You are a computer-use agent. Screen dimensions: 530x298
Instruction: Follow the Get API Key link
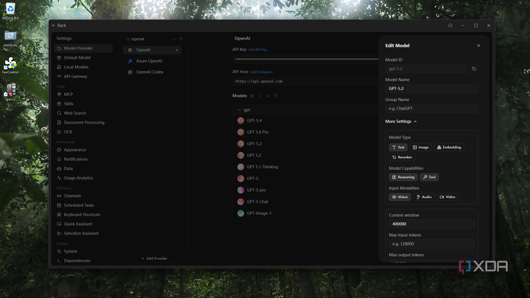coord(258,50)
